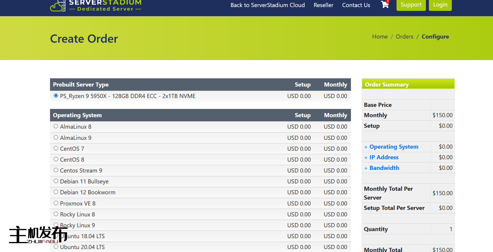
Task: Expand Bandwidth summary row
Action: tap(384, 168)
